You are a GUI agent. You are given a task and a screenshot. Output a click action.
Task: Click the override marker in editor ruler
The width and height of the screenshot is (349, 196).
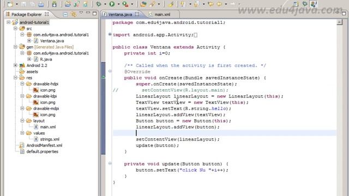(x=104, y=77)
